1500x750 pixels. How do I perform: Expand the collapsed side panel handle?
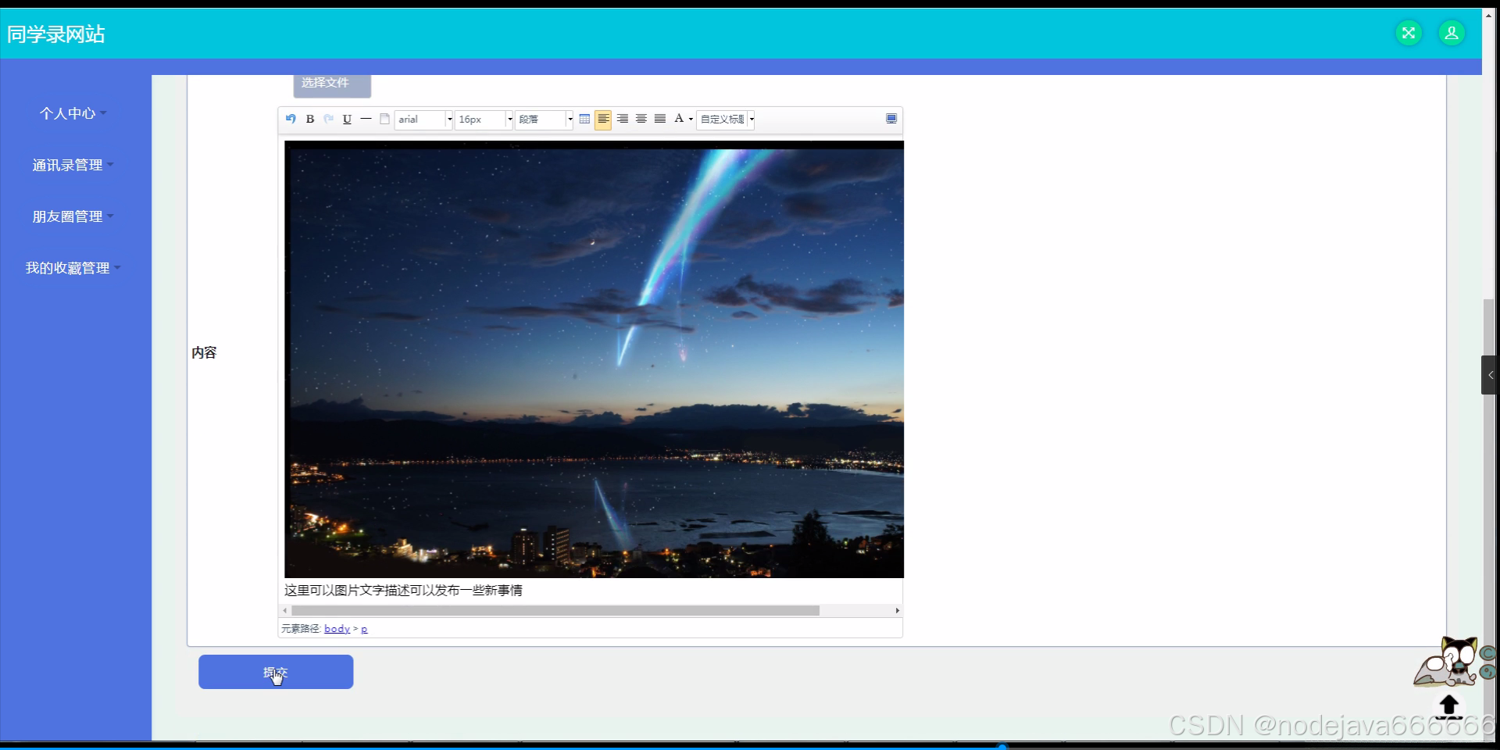1489,375
